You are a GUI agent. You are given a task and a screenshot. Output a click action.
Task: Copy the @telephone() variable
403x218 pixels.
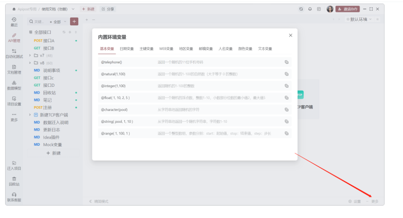pyautogui.click(x=287, y=62)
